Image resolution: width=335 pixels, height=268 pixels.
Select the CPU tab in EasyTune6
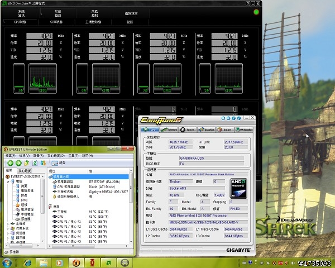(x=150, y=130)
